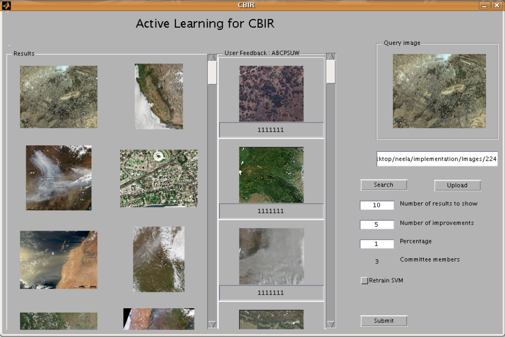Click the Results panel scroll up arrow

(212, 58)
